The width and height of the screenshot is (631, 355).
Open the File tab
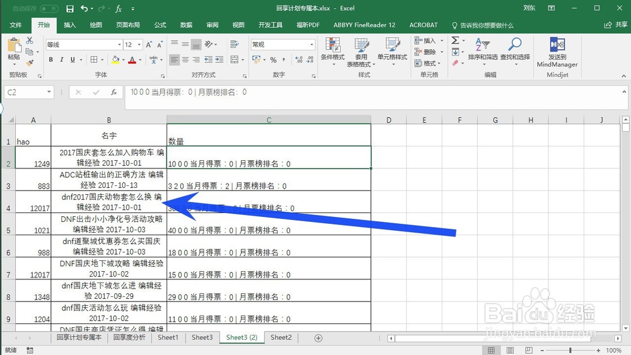(x=16, y=25)
